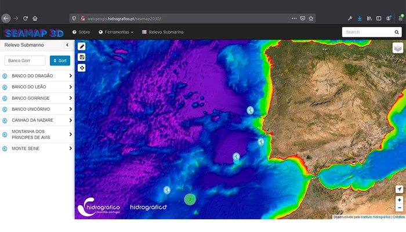406x232 pixels.
Task: Select the pencil draw tool on map
Action: coord(82,46)
